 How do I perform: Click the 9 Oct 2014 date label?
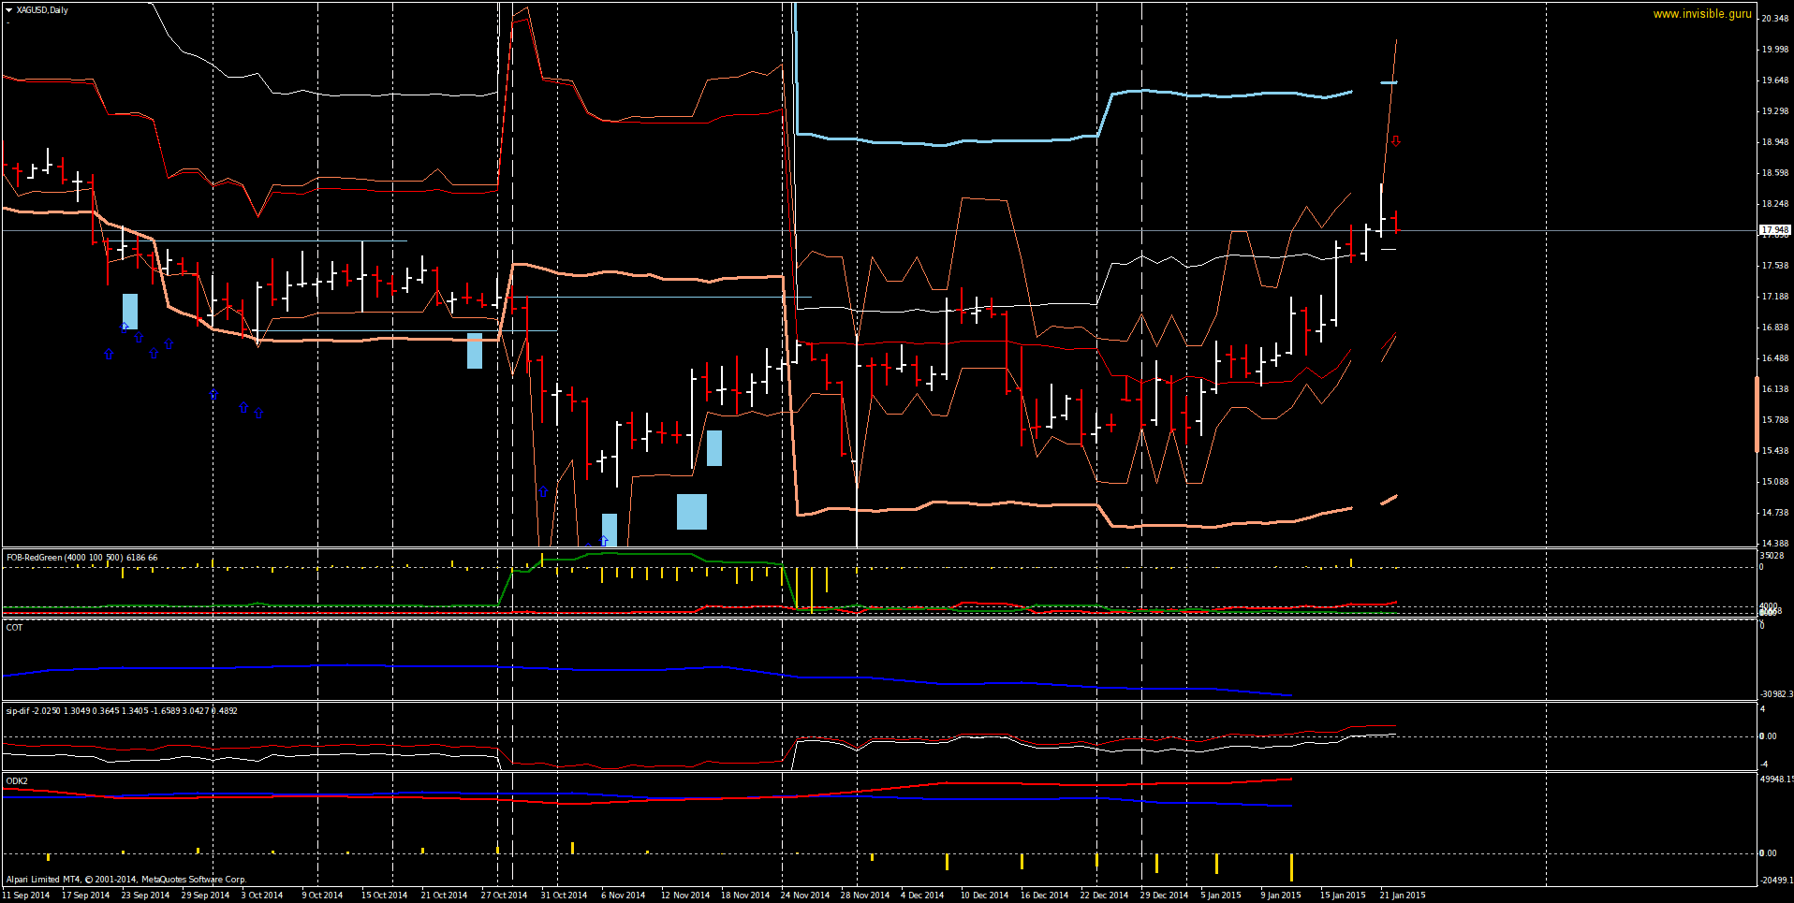click(x=322, y=896)
